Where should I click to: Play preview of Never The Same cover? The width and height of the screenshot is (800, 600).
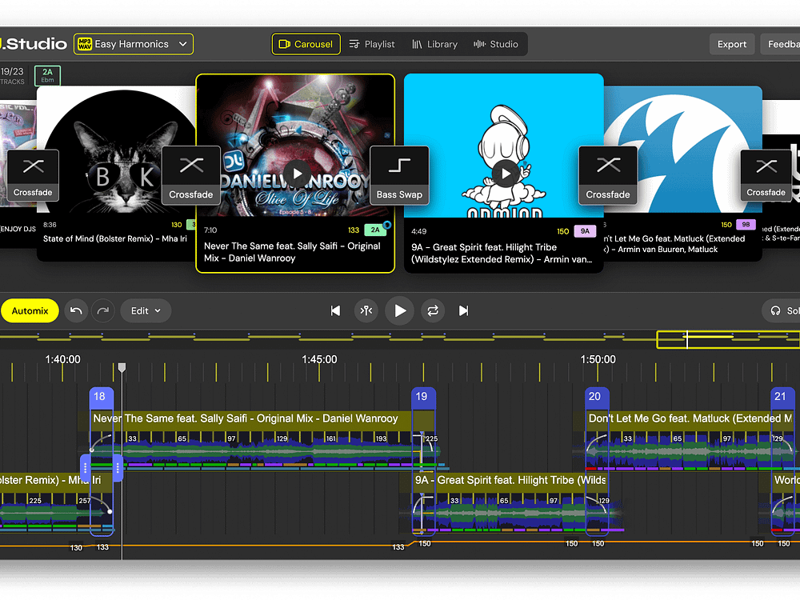[x=297, y=174]
